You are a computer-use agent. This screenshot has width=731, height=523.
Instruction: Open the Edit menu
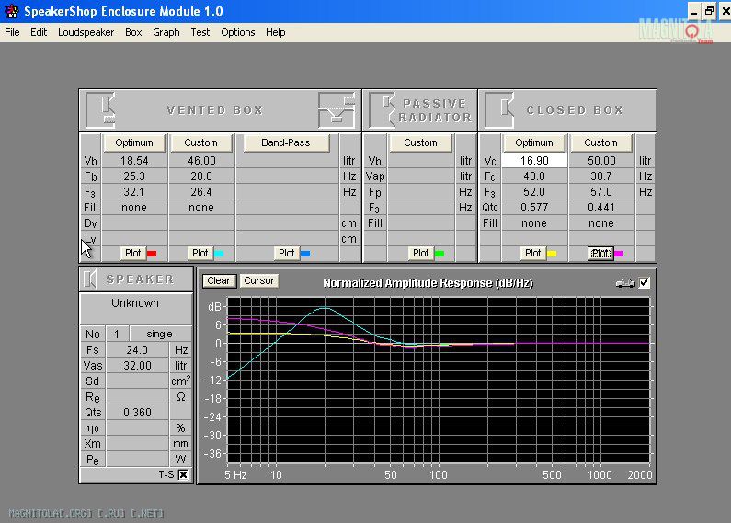pyautogui.click(x=39, y=32)
